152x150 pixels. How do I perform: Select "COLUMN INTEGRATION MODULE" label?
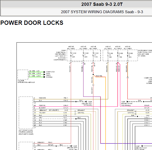26,82
